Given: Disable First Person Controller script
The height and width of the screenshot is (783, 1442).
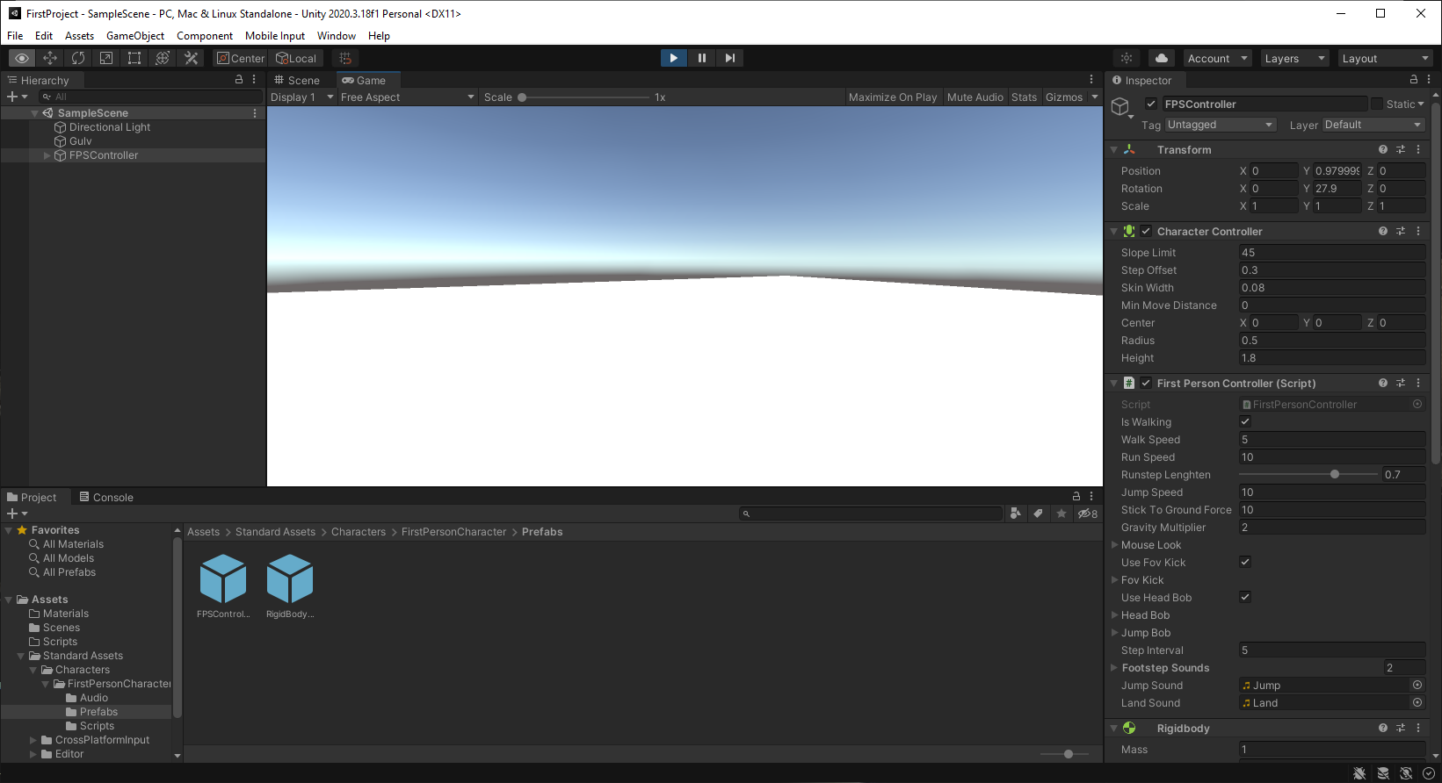Looking at the screenshot, I should click(x=1146, y=383).
